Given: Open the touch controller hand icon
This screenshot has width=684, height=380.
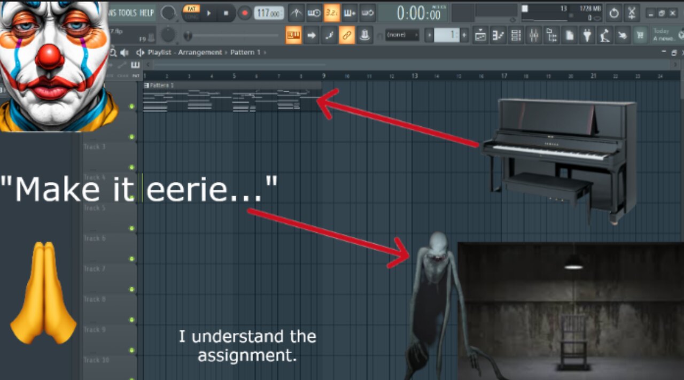Looking at the screenshot, I should (623, 35).
